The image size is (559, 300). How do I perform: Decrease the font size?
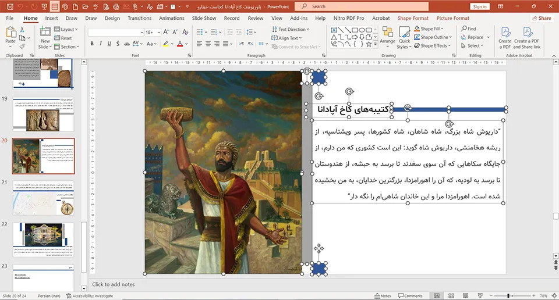175,32
